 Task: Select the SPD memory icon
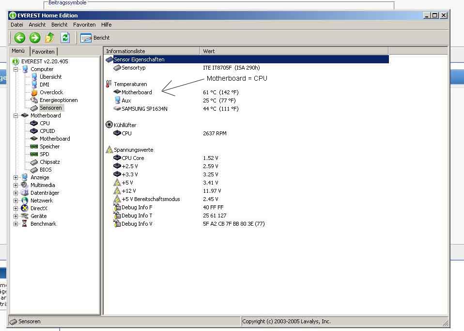tap(34, 154)
